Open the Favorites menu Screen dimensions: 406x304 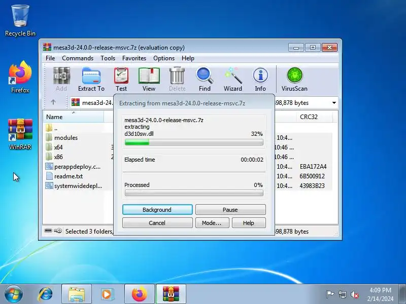(134, 58)
